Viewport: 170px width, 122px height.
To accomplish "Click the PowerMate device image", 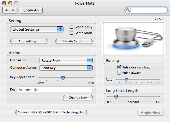I will [x=133, y=39].
